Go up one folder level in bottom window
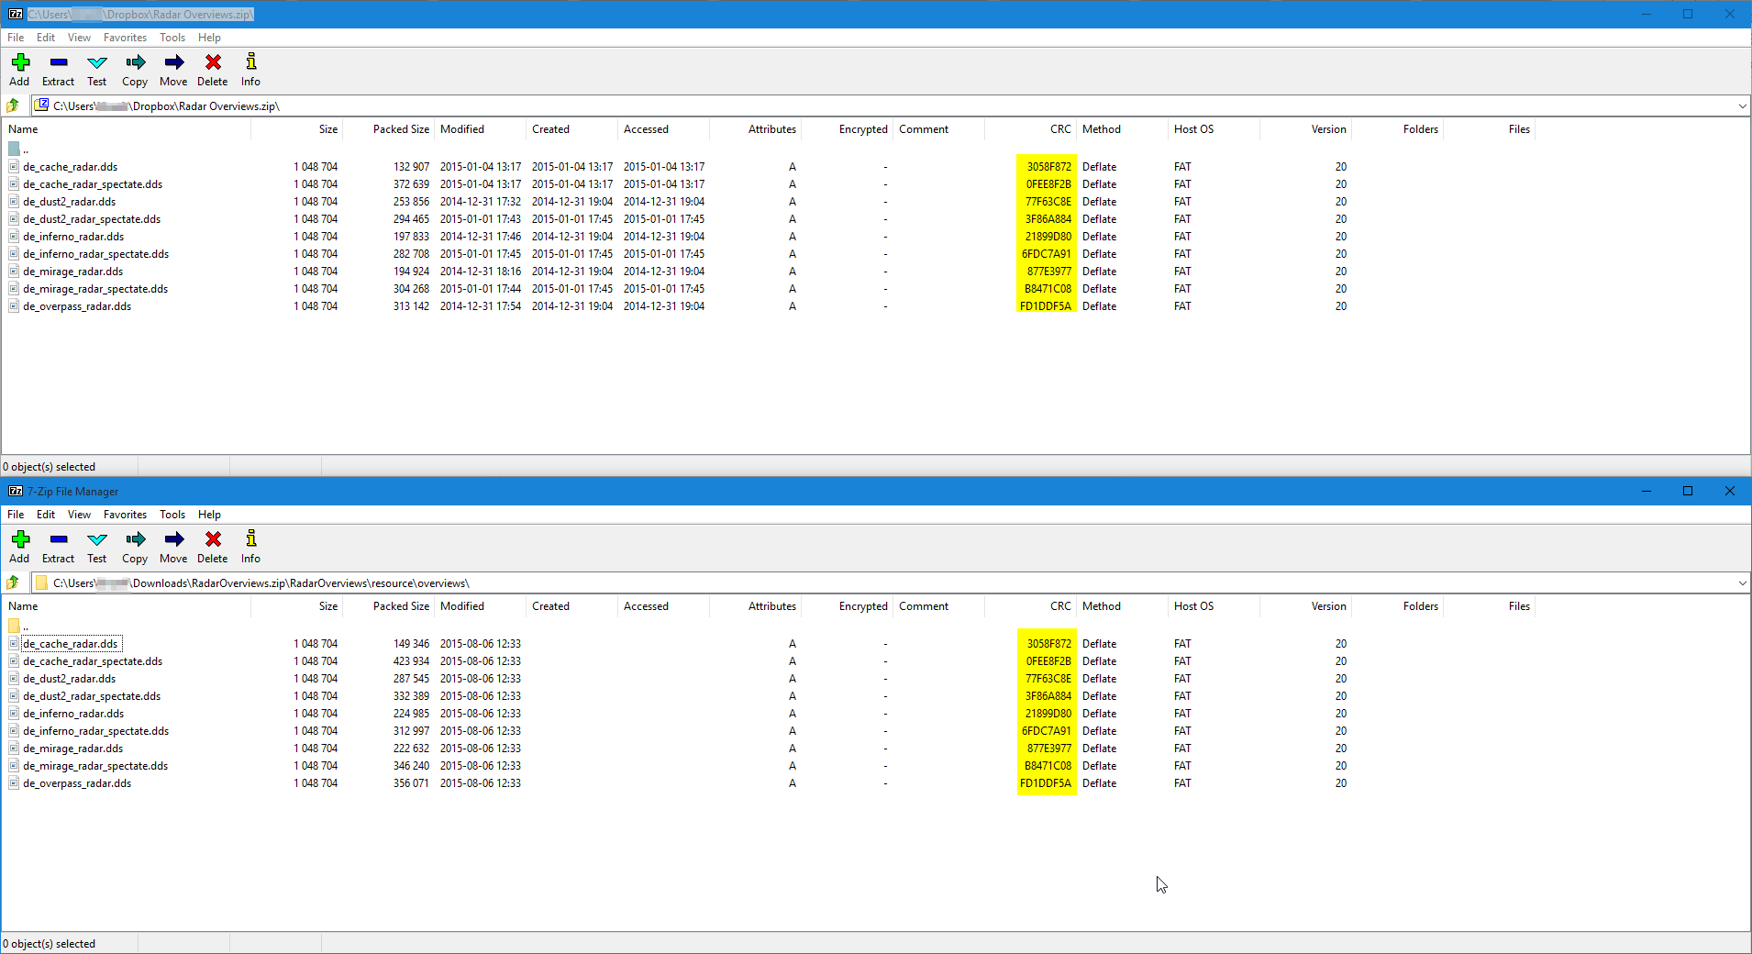This screenshot has height=954, width=1752. point(13,582)
